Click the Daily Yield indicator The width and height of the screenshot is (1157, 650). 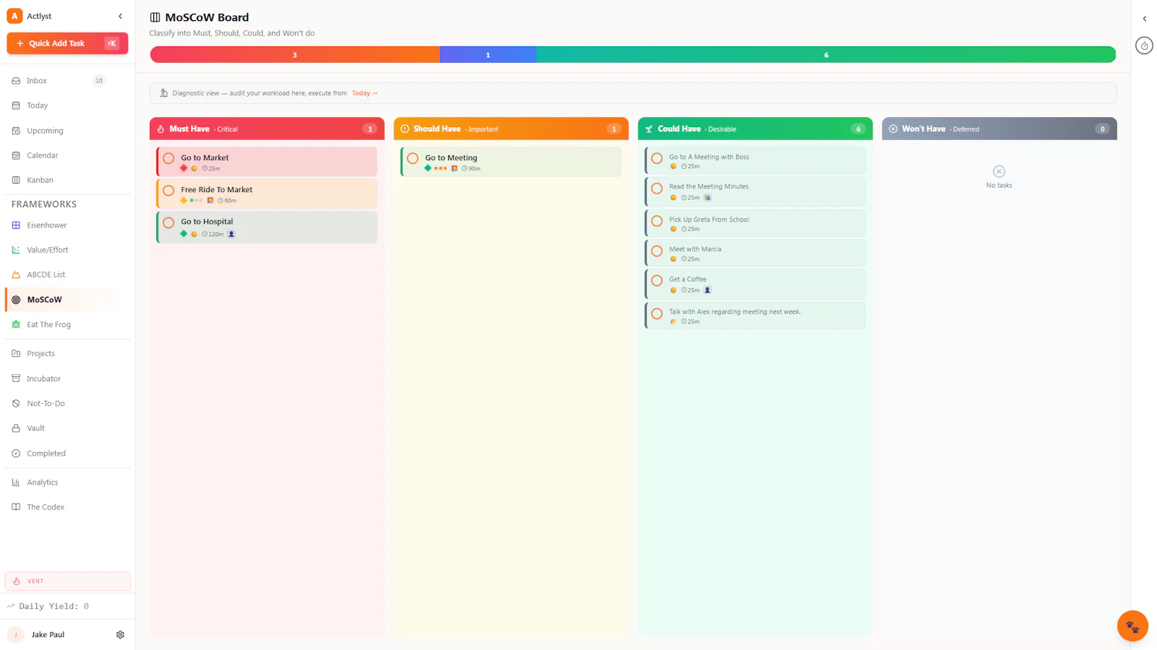click(x=48, y=606)
